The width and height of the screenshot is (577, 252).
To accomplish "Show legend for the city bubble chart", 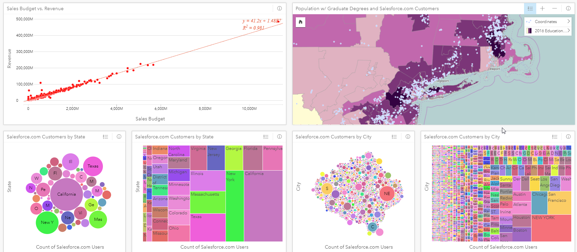I will pyautogui.click(x=394, y=137).
